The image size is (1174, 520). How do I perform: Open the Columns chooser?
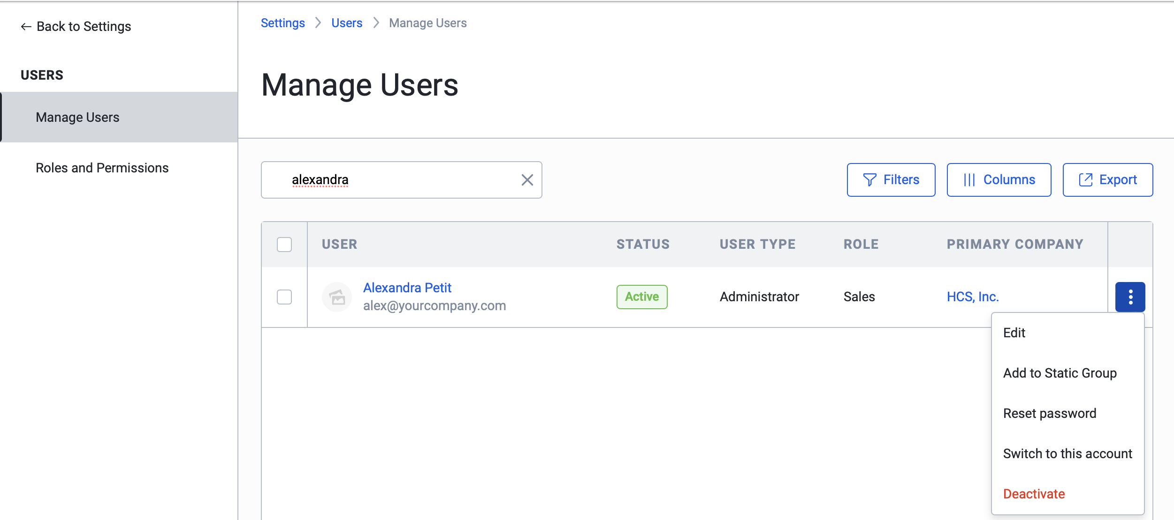pyautogui.click(x=999, y=180)
